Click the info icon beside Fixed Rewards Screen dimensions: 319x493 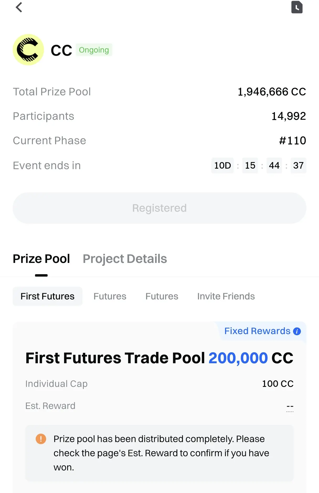coord(297,331)
